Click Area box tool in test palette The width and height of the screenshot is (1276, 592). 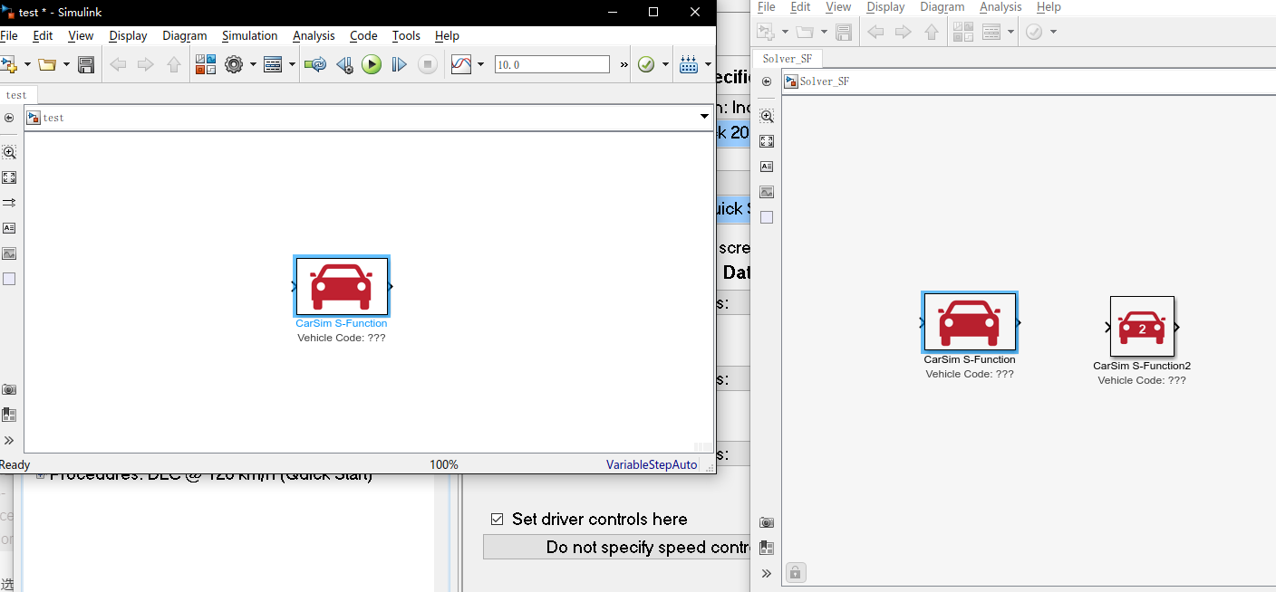9,279
